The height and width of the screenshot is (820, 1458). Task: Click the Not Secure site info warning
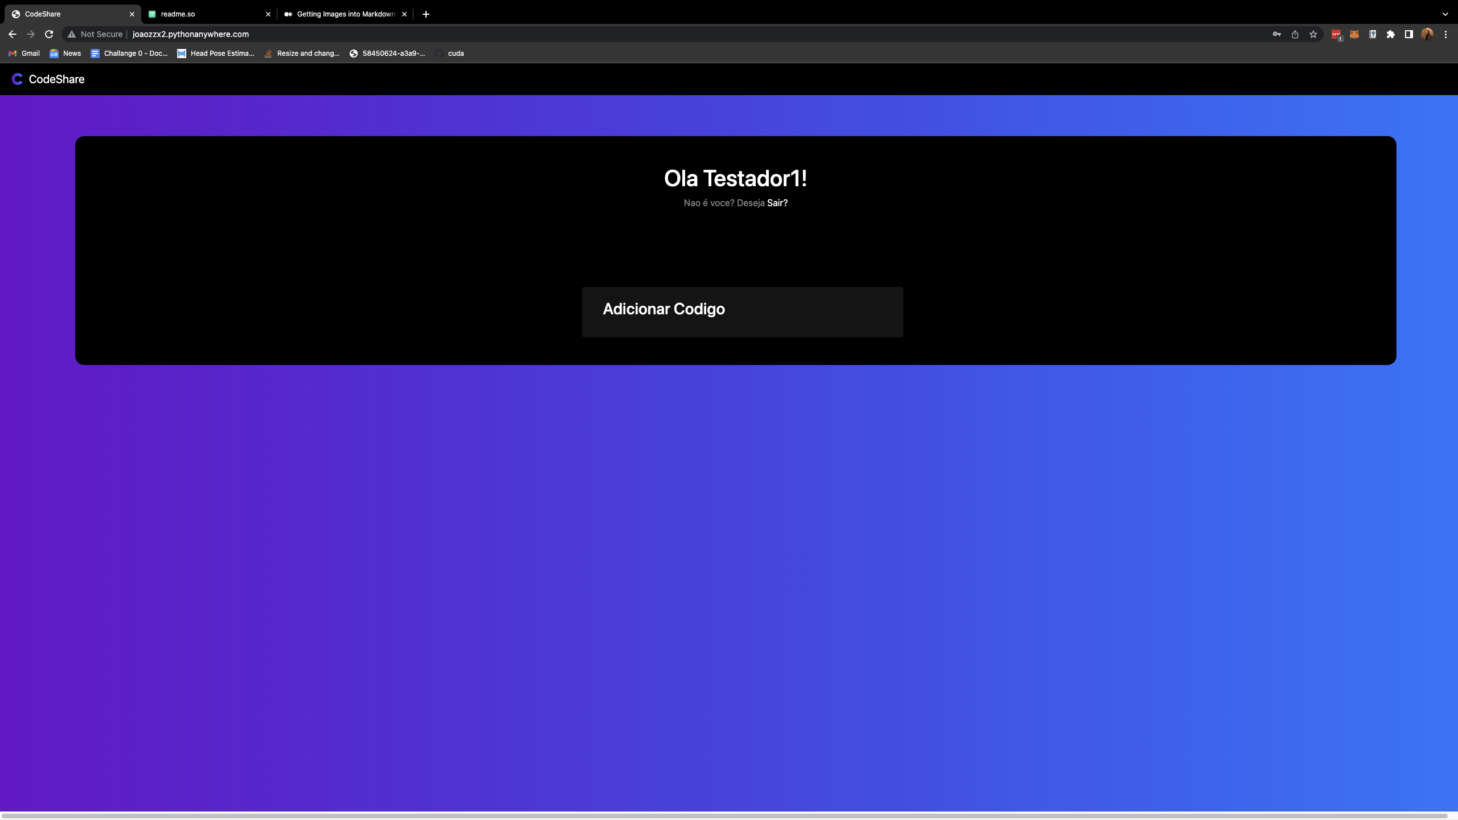click(x=95, y=34)
